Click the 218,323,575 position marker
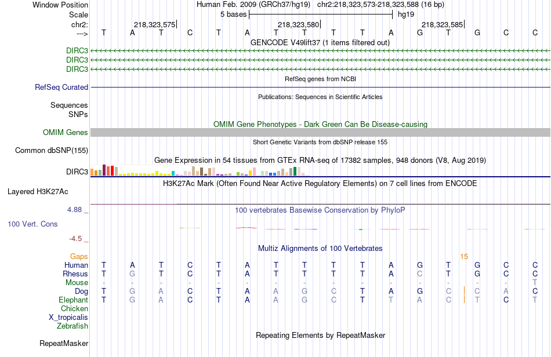The image size is (551, 357). pyautogui.click(x=155, y=24)
